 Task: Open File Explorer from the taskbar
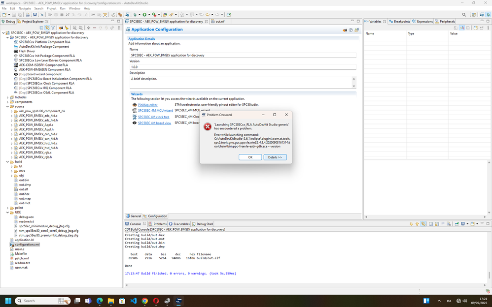pyautogui.click(x=111, y=301)
